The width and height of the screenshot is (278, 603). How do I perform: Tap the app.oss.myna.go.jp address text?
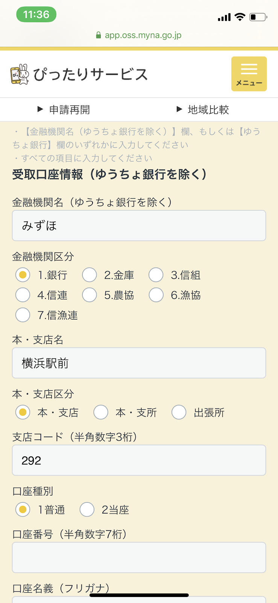pyautogui.click(x=143, y=35)
